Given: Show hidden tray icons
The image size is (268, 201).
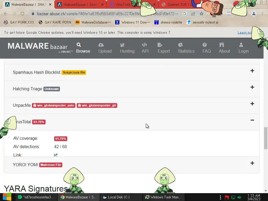Looking at the screenshot, I should click(220, 197).
